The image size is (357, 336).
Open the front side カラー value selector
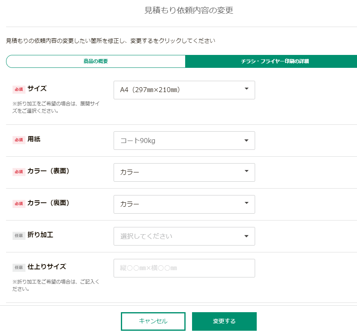(178, 172)
